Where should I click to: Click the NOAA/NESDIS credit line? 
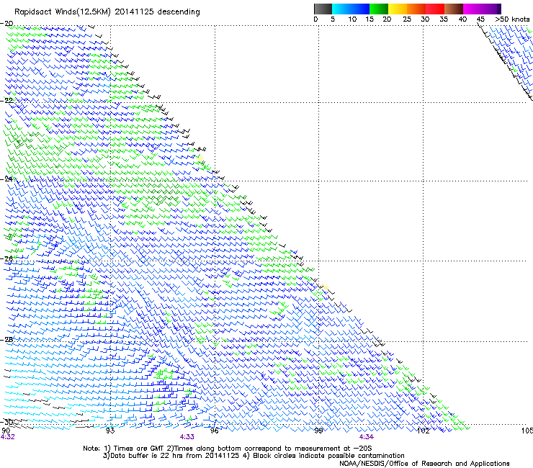[424, 463]
